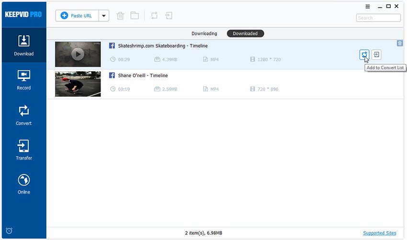
Task: Open the Download section in sidebar
Action: [x=23, y=45]
